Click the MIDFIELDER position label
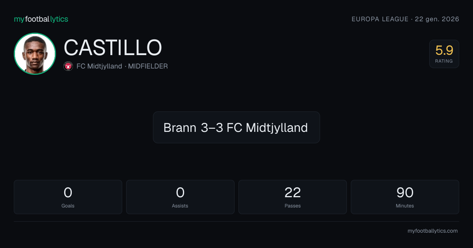473x248 pixels. coord(148,66)
